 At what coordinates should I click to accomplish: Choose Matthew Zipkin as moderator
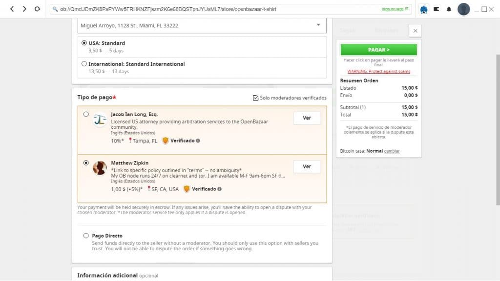click(x=86, y=163)
